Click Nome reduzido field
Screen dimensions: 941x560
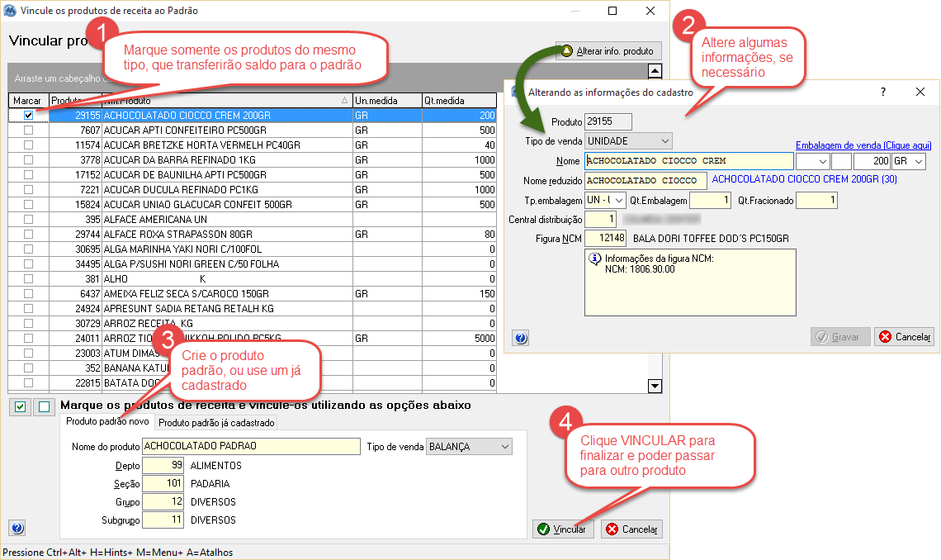click(645, 180)
